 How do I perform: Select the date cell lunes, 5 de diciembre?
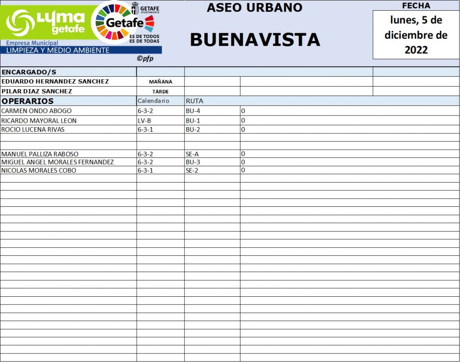416,35
